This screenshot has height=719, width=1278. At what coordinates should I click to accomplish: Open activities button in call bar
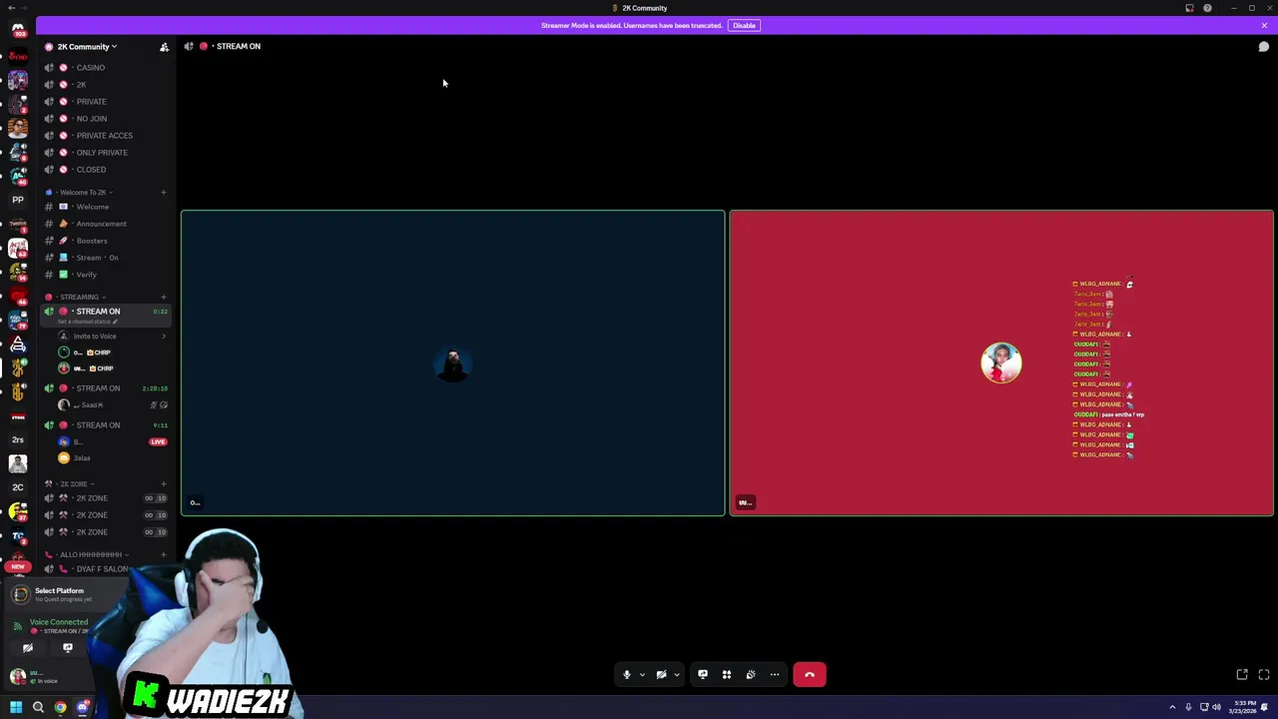[727, 675]
